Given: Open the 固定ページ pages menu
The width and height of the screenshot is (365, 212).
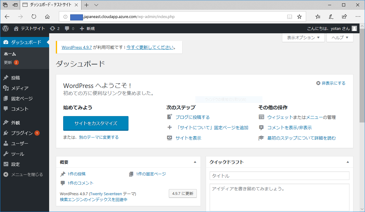Looking at the screenshot, I should 24,99.
